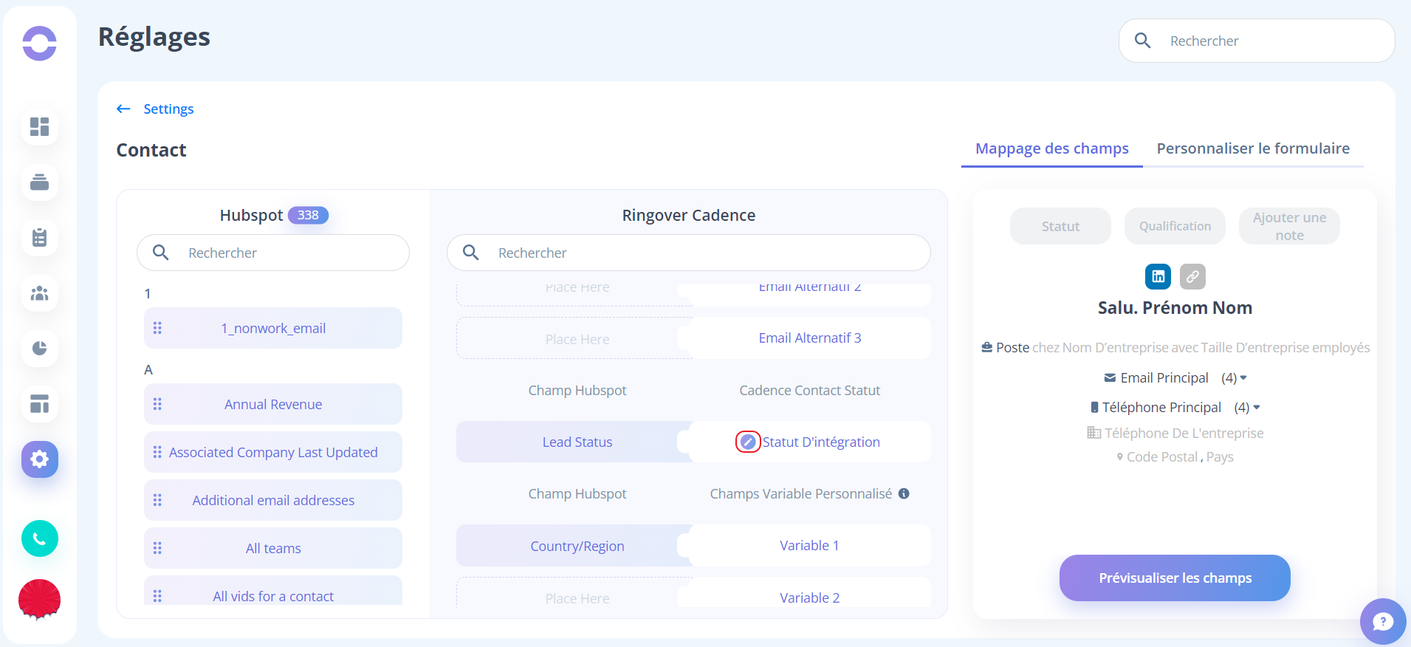Switch to Mappage des champs tab
This screenshot has height=647, width=1411.
click(1052, 148)
